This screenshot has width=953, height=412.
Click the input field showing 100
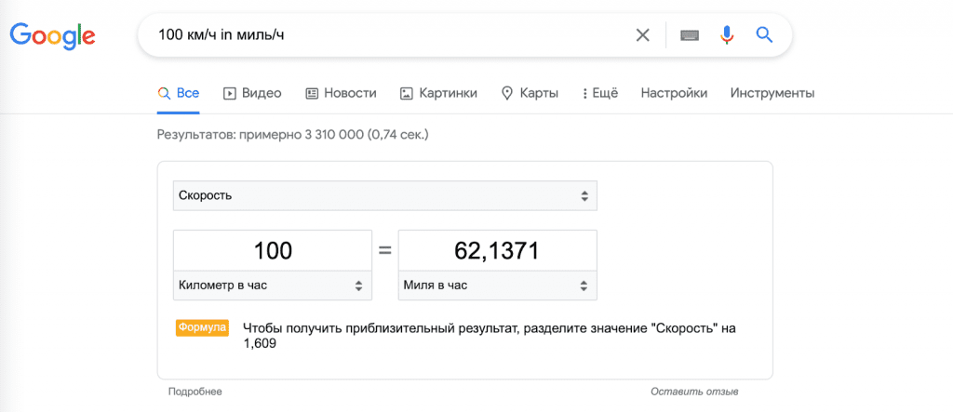tap(273, 250)
